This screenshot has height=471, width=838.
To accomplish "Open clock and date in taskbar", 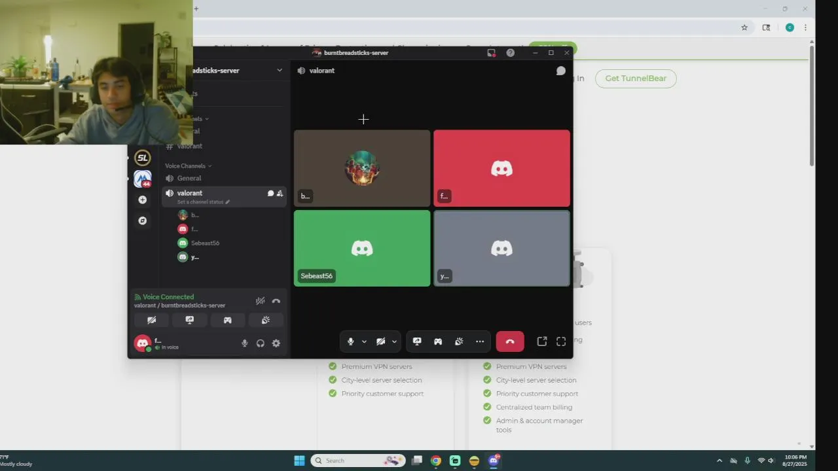I will 795,461.
